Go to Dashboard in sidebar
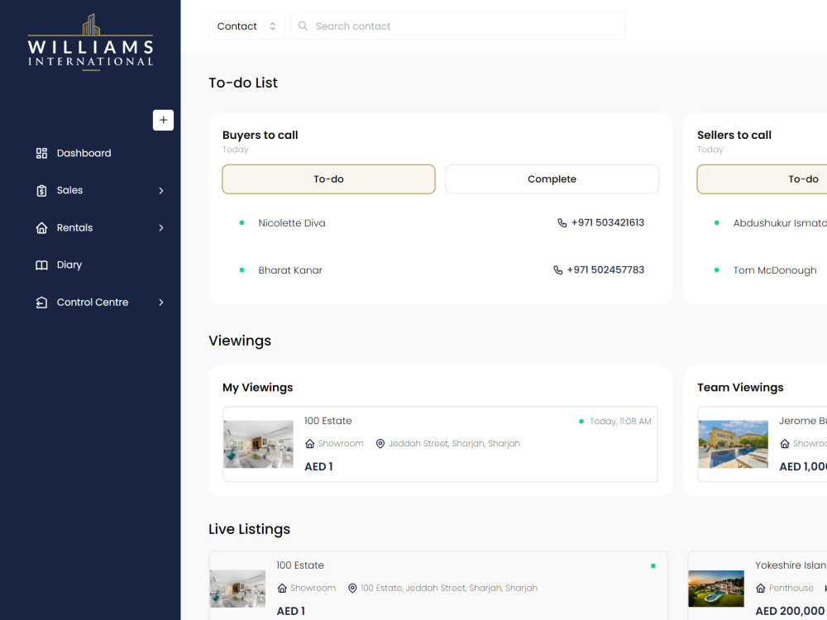 pyautogui.click(x=84, y=154)
